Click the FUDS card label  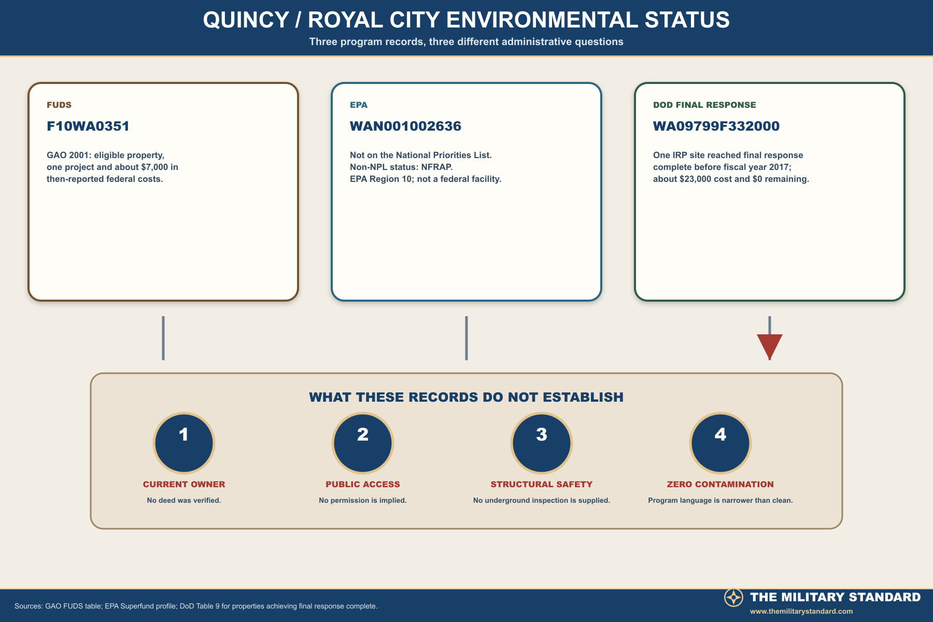tap(59, 105)
